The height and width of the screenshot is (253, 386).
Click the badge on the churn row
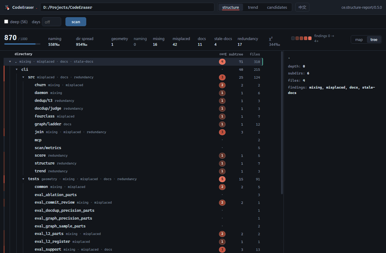tap(222, 85)
